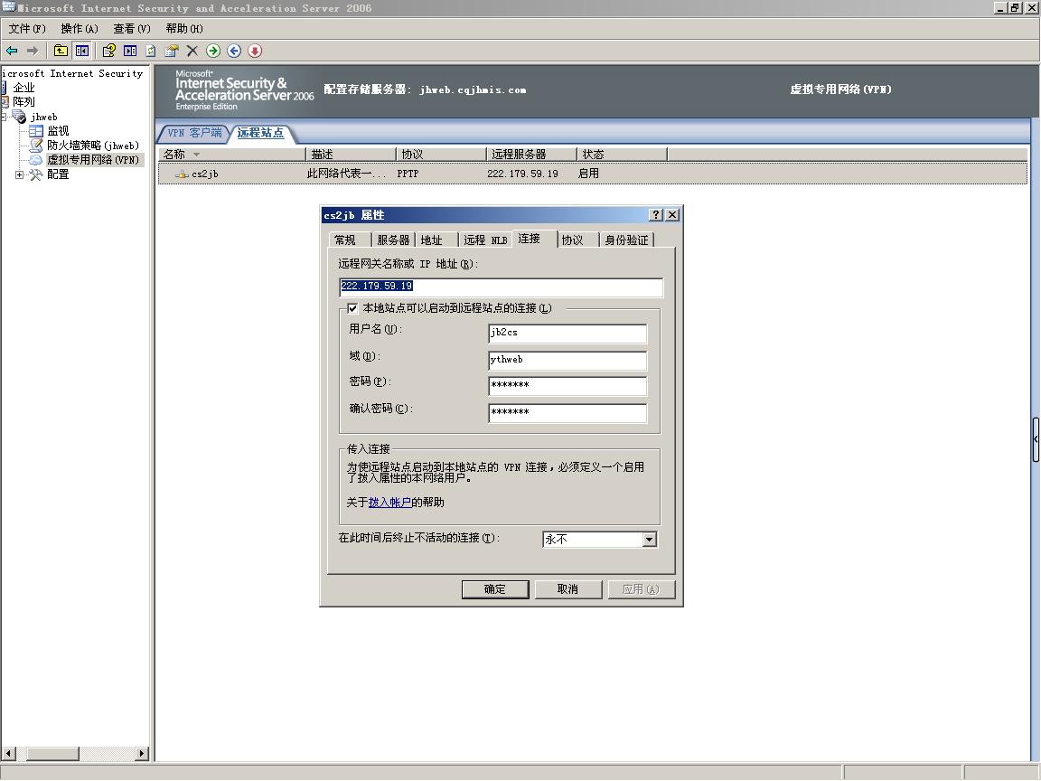Select the 远程站点 tab
Viewport: 1041px width, 781px height.
(260, 133)
